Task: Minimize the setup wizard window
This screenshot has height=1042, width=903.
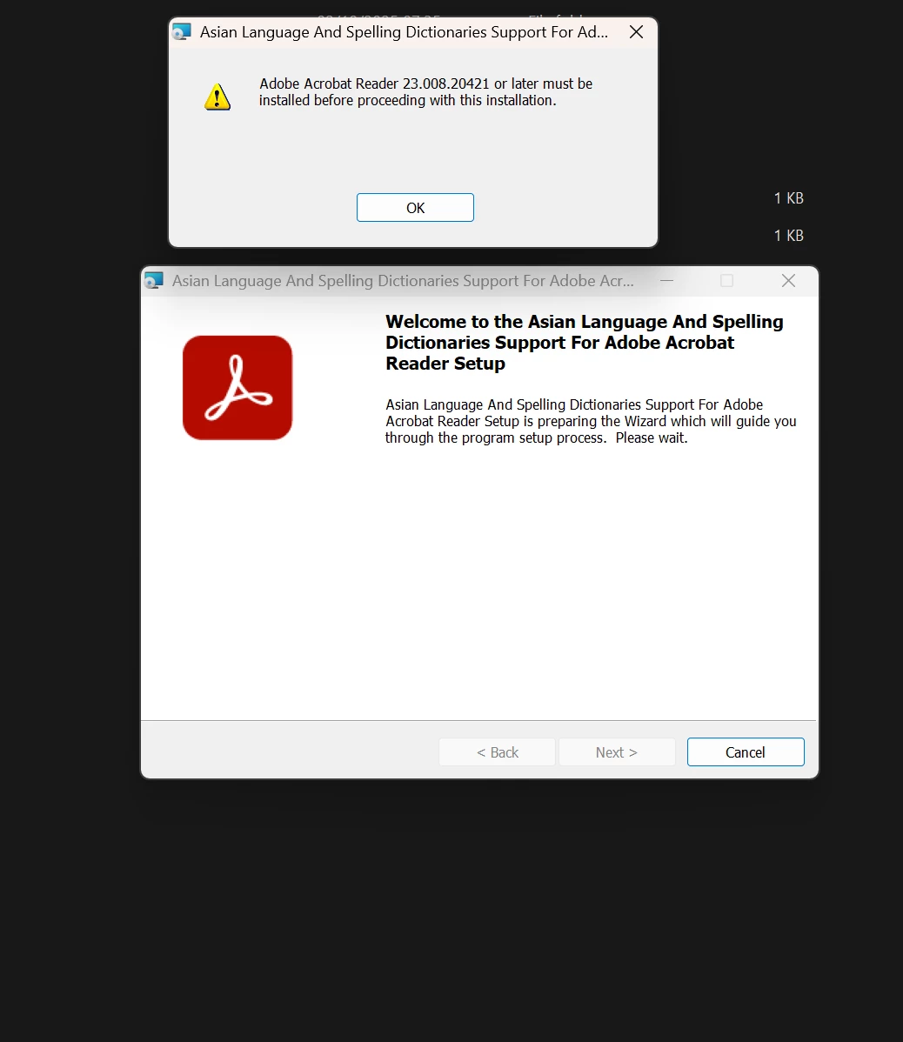Action: coord(666,280)
